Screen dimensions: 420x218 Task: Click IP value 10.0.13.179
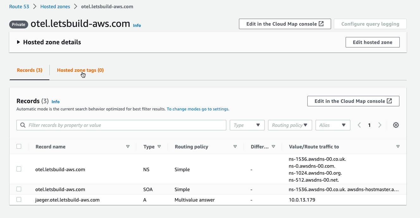pyautogui.click(x=302, y=200)
